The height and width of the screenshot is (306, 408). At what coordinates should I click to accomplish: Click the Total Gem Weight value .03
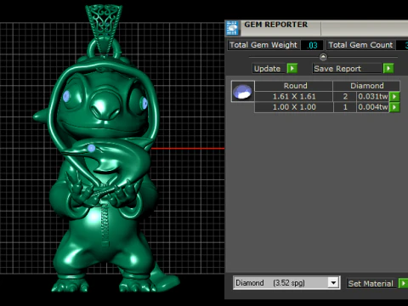click(x=312, y=45)
